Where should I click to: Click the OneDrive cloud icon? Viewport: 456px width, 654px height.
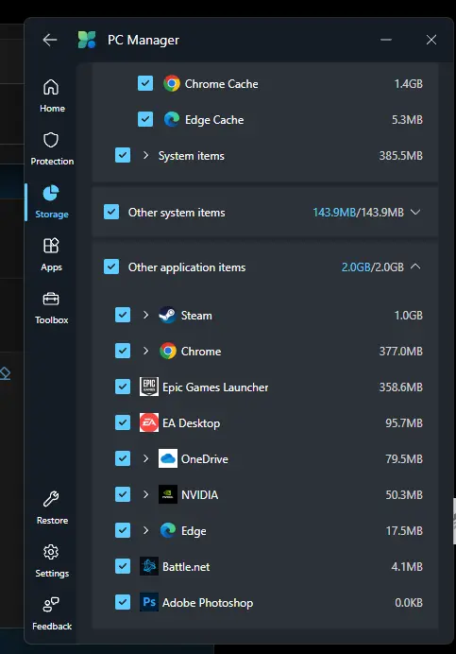pyautogui.click(x=168, y=458)
